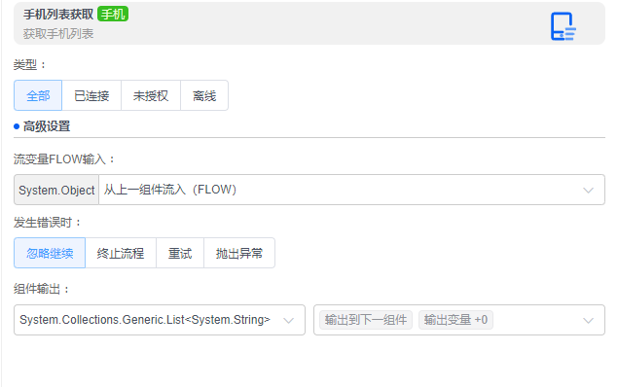Click the 手机列表获取 component title
The width and height of the screenshot is (618, 387).
click(58, 15)
